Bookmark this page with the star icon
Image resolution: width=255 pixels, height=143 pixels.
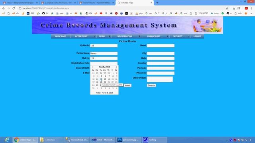point(227,8)
